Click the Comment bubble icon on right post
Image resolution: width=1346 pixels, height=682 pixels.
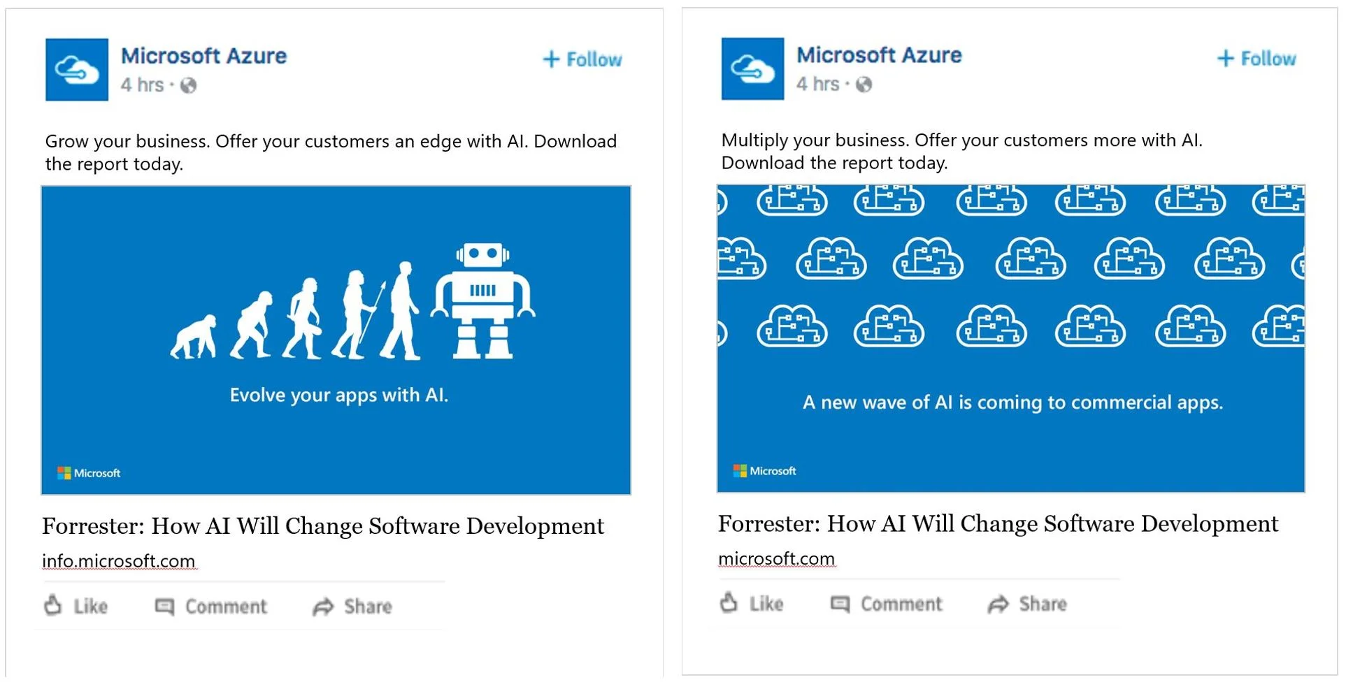pos(840,604)
